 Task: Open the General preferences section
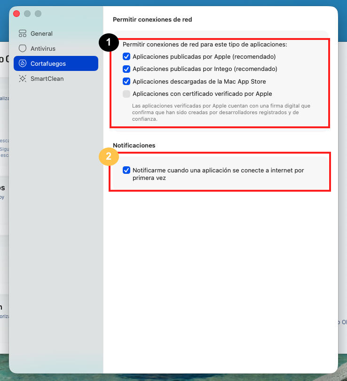(x=56, y=33)
